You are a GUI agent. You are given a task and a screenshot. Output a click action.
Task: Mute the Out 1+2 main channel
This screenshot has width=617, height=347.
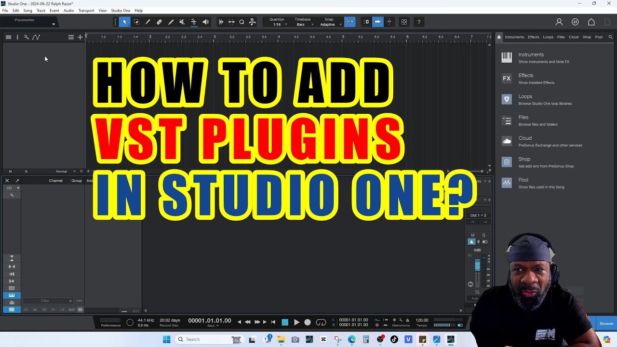pos(473,235)
